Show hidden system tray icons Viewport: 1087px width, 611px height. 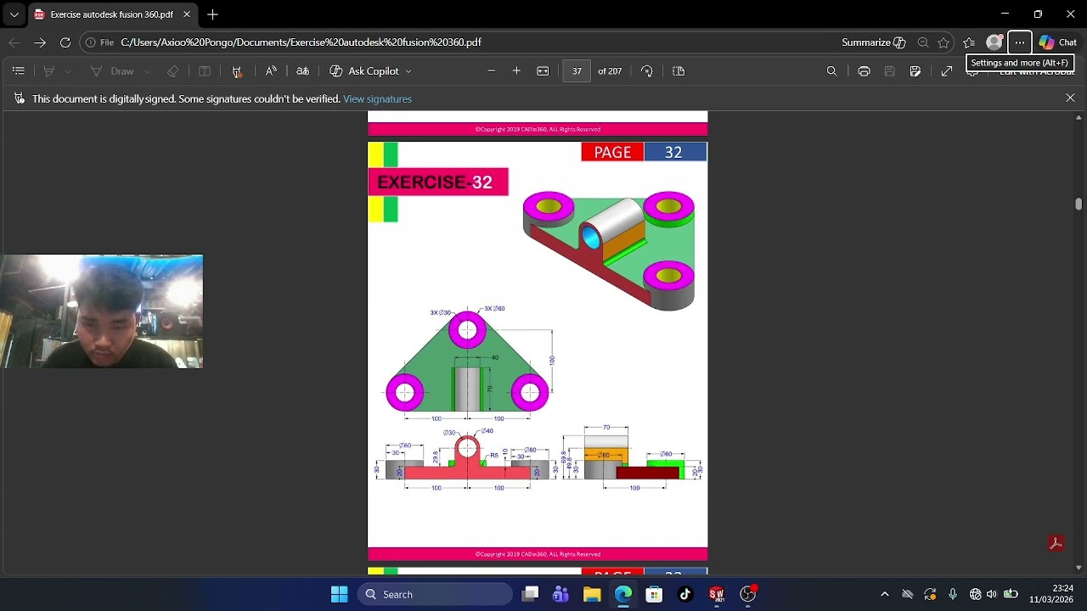884,595
